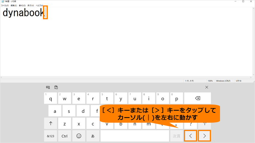255x143 pixels.
Task: Open the ヘルプ(H) menu
Action: pyautogui.click(x=39, y=5)
